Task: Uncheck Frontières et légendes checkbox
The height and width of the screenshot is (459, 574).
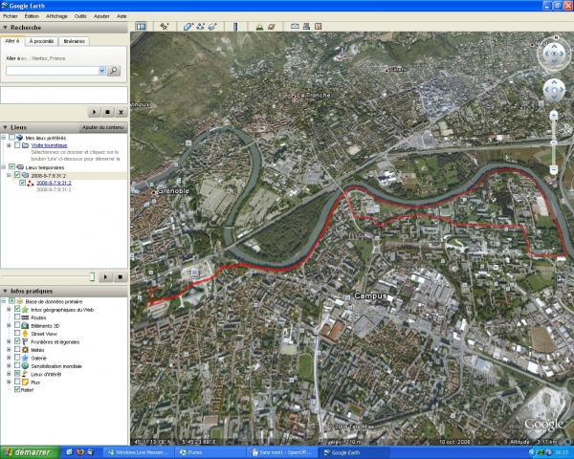Action: 17,341
